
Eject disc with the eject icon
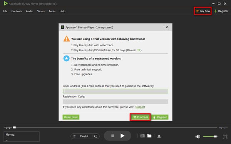(159, 136)
